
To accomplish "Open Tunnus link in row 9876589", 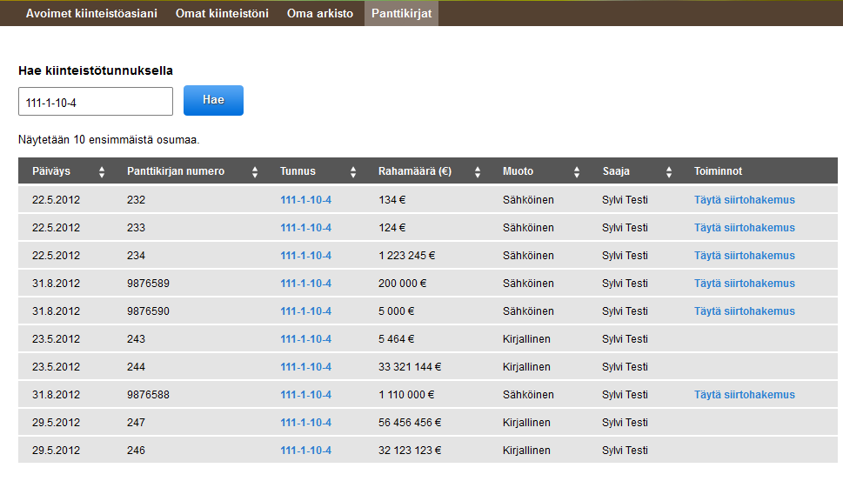I will coord(306,284).
